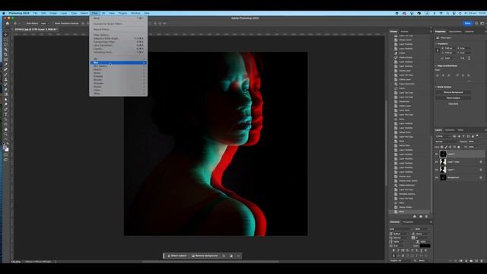Open the Image menu in menu bar
The height and width of the screenshot is (274, 487).
53,14
